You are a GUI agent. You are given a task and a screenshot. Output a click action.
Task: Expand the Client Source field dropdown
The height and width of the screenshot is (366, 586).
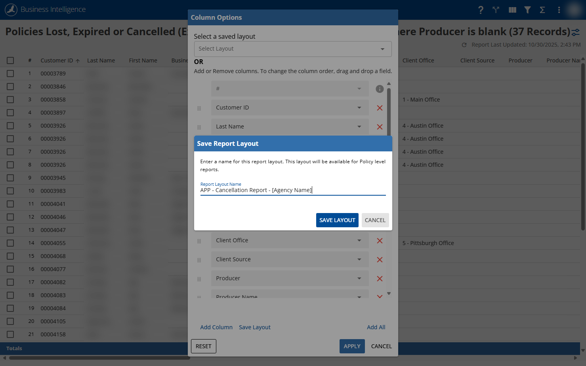pyautogui.click(x=290, y=259)
